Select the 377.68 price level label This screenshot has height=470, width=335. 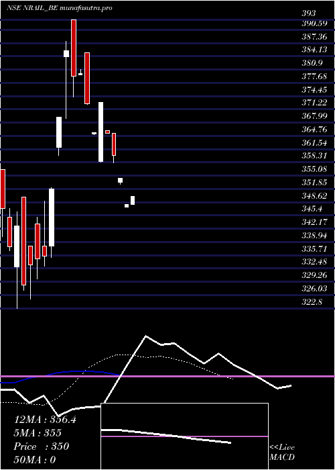coord(314,76)
